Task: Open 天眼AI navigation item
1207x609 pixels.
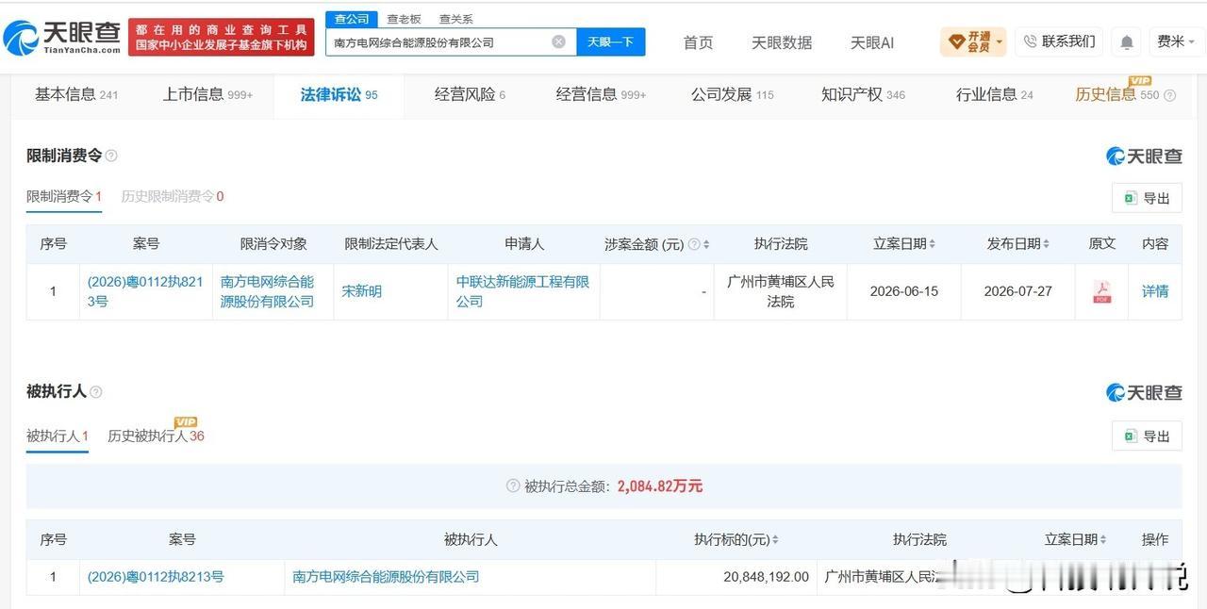Action: 871,42
